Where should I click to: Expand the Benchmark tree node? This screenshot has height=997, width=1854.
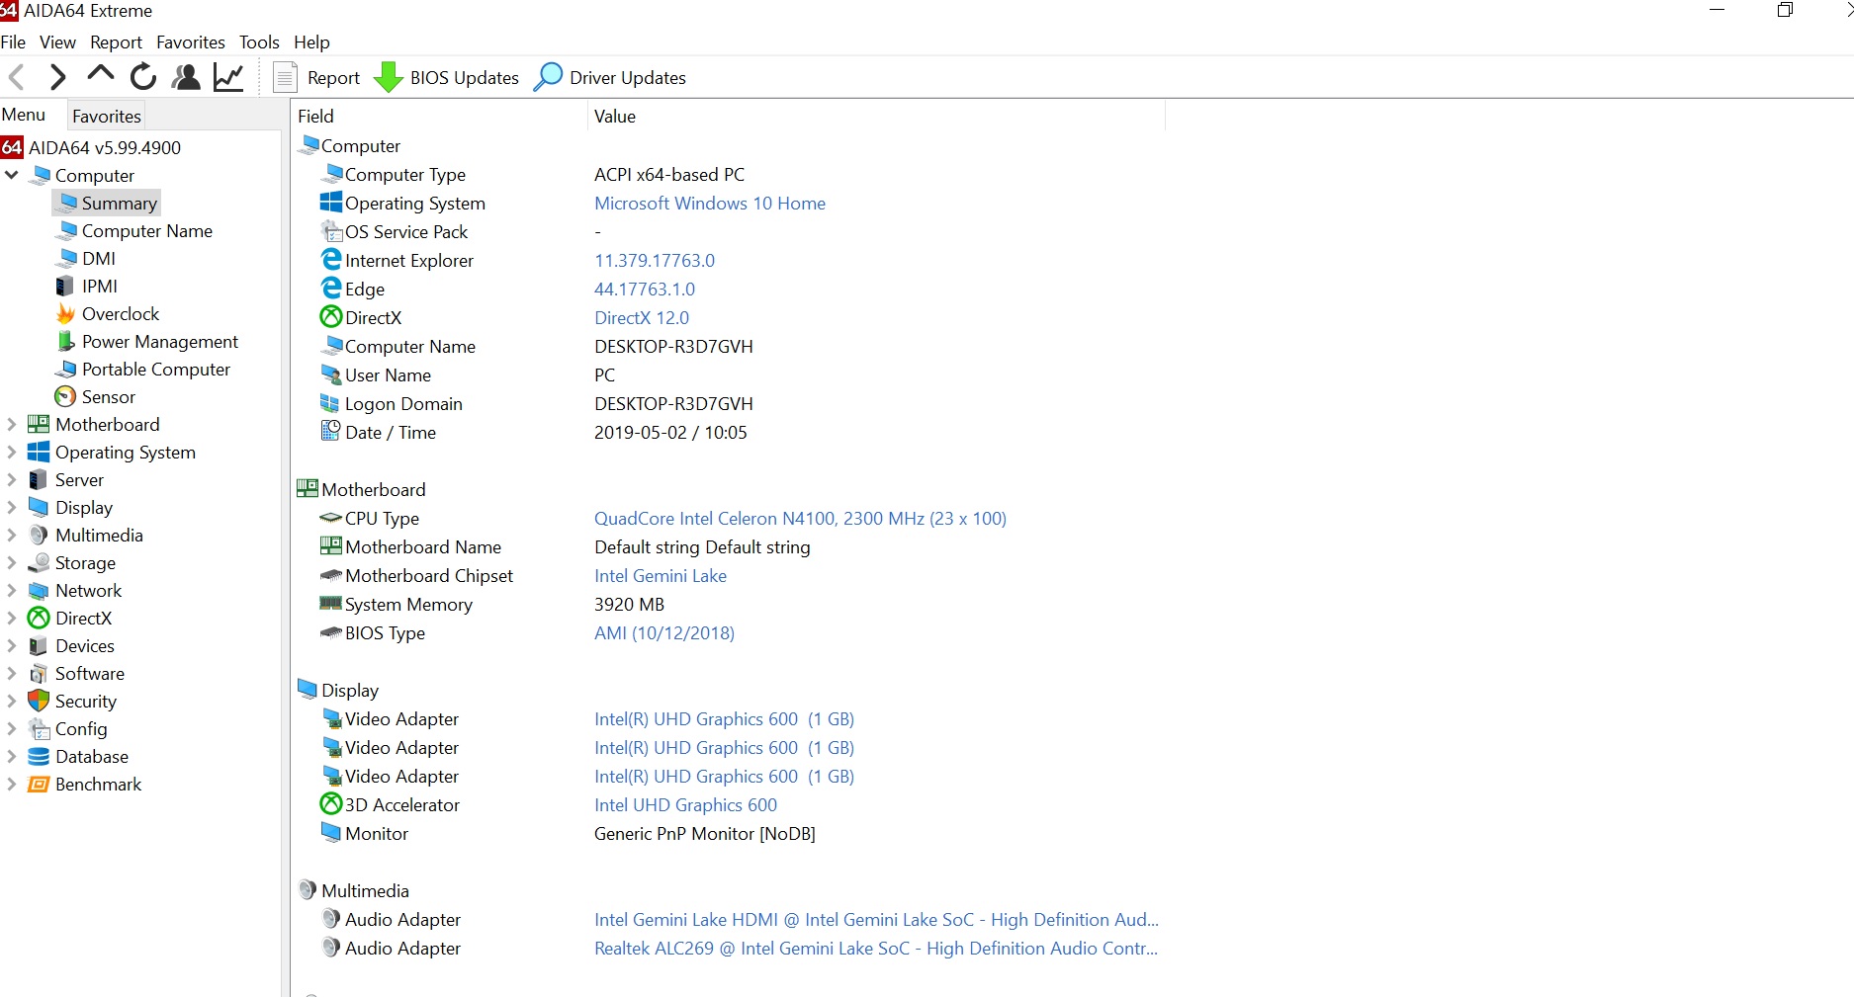[12, 784]
